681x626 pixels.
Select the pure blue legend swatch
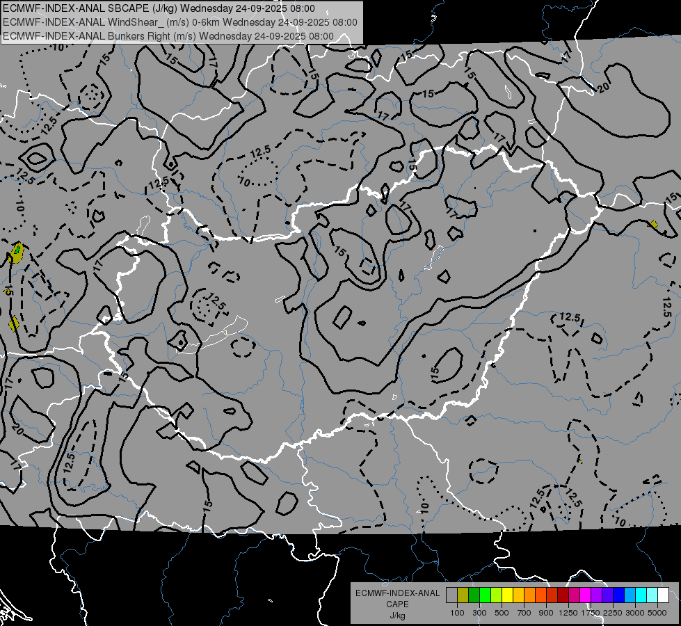tap(619, 595)
